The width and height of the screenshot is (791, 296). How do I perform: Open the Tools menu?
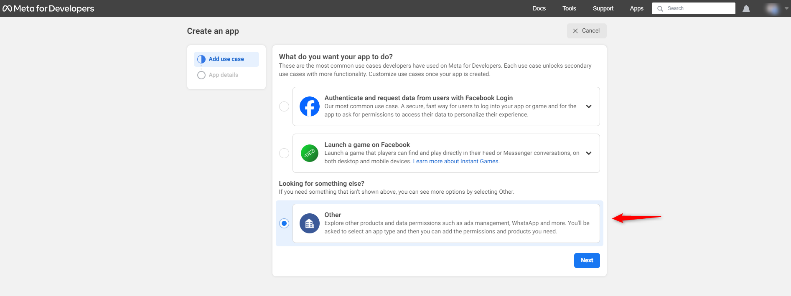coord(569,8)
